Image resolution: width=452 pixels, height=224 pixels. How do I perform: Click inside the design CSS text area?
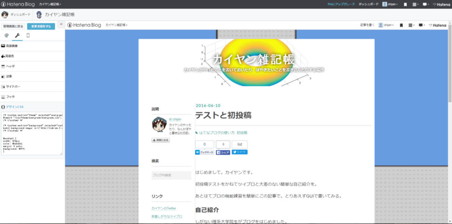point(32,134)
